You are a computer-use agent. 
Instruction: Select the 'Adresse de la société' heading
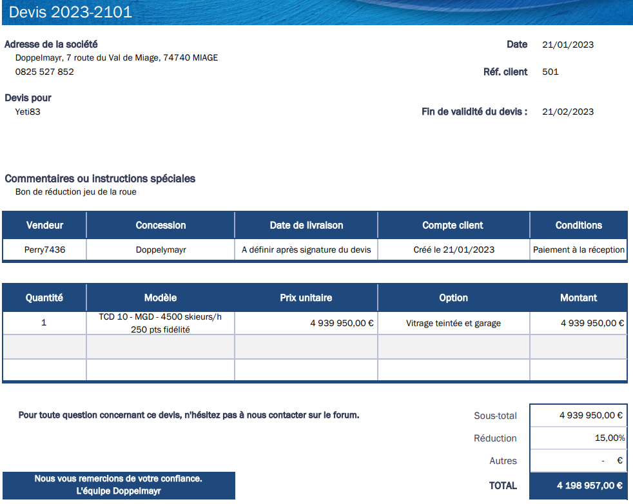click(x=51, y=44)
